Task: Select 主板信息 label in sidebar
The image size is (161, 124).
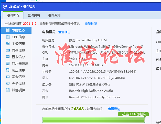Action: tap(18, 44)
